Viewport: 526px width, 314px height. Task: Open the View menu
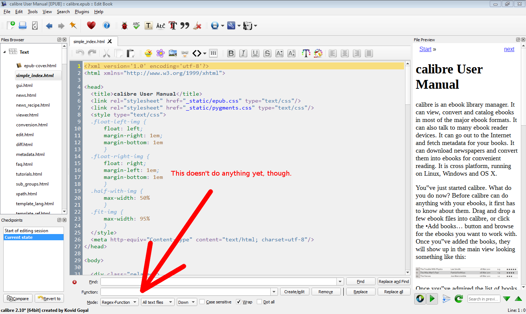pos(47,12)
